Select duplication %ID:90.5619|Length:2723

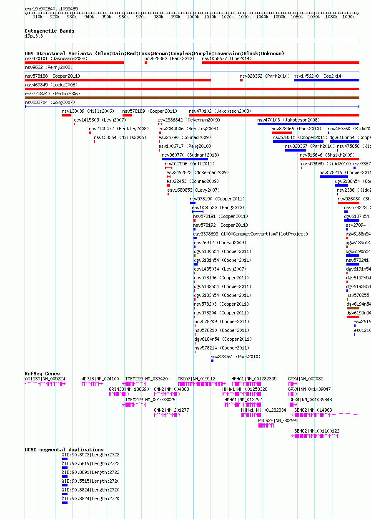click(x=91, y=463)
